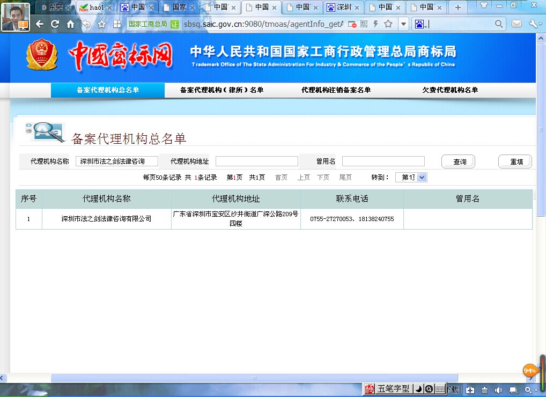
Task: Select the 深圳市法之剑法律咨询有限公司 cell
Action: 107,219
